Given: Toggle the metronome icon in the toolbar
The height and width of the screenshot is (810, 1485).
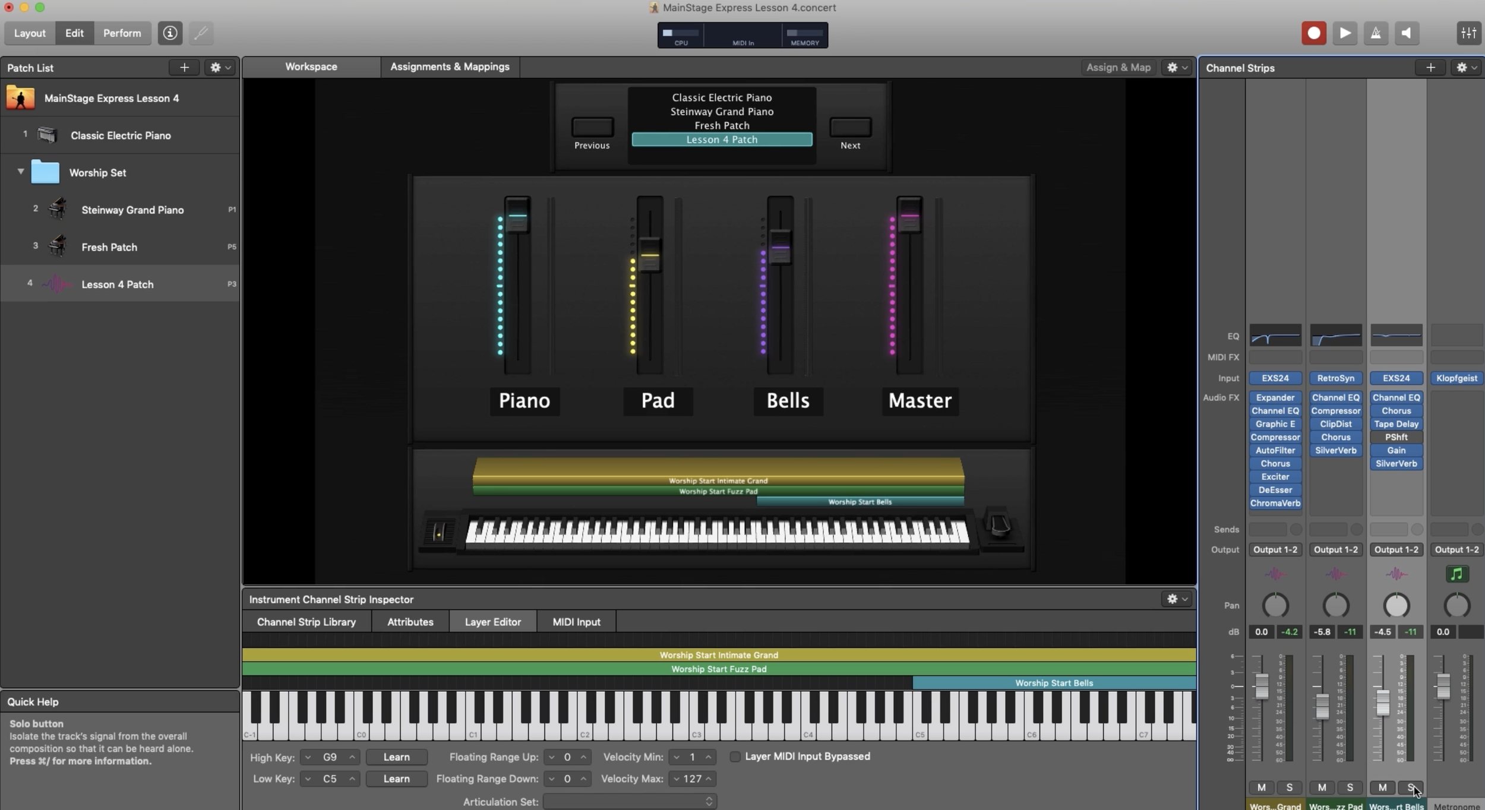Looking at the screenshot, I should point(1376,33).
